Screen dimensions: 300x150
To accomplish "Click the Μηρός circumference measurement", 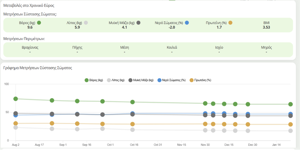I will pos(266,49).
